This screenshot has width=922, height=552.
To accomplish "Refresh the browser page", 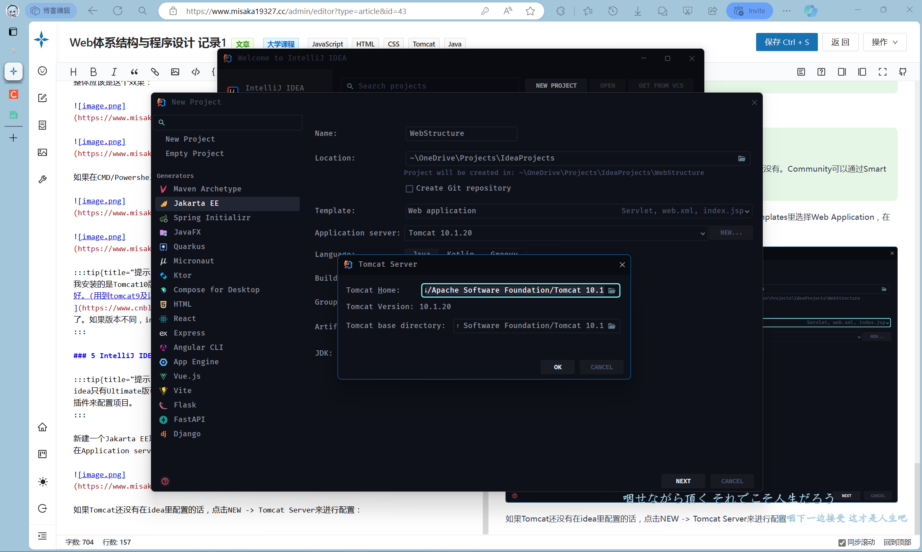I will point(118,11).
